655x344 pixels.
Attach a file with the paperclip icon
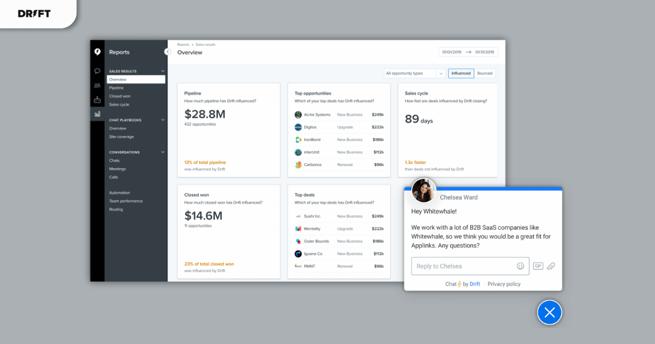point(551,266)
